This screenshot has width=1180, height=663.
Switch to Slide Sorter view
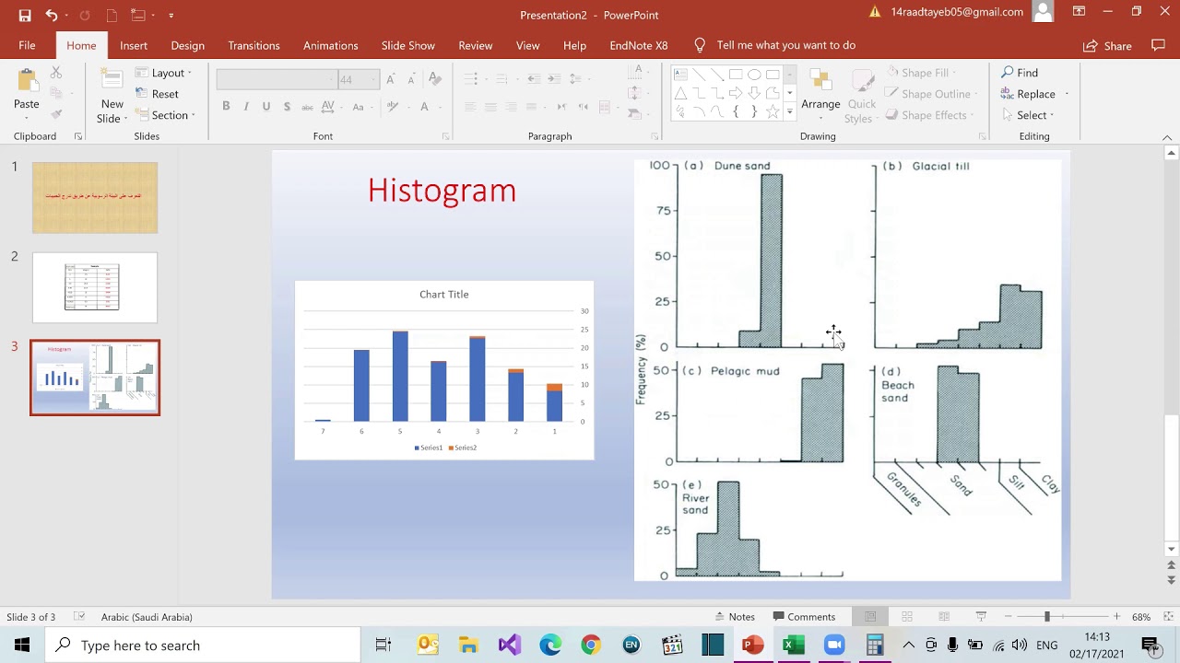907,617
